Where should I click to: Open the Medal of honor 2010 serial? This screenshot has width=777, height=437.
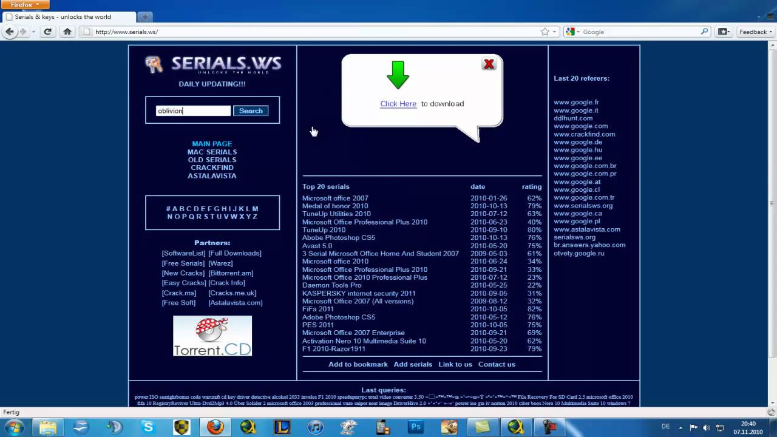pos(335,206)
